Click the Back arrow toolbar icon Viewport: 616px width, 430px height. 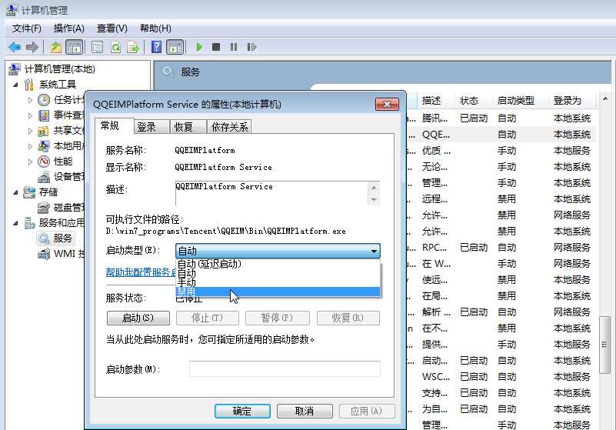coord(14,48)
